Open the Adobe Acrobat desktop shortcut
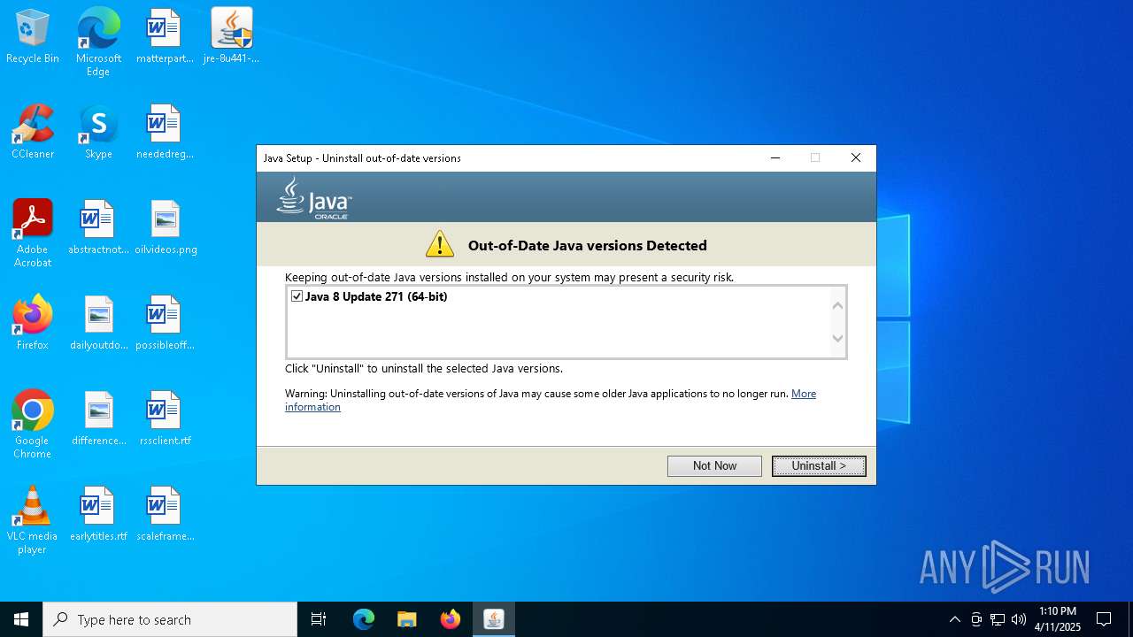This screenshot has width=1133, height=637. pos(33,234)
